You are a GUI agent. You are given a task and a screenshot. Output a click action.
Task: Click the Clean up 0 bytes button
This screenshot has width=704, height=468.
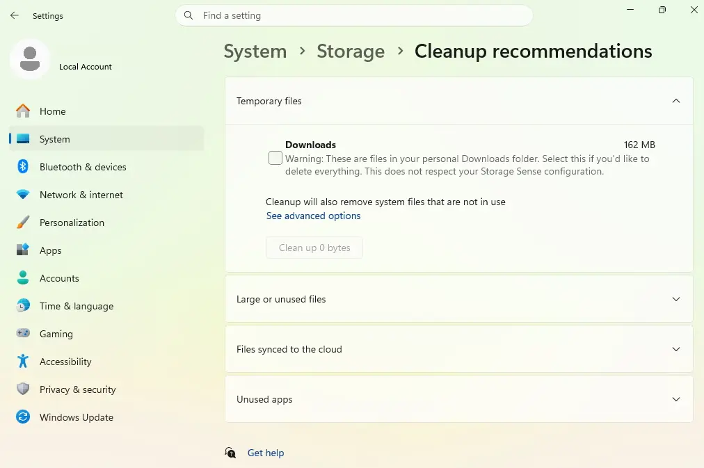coord(314,248)
